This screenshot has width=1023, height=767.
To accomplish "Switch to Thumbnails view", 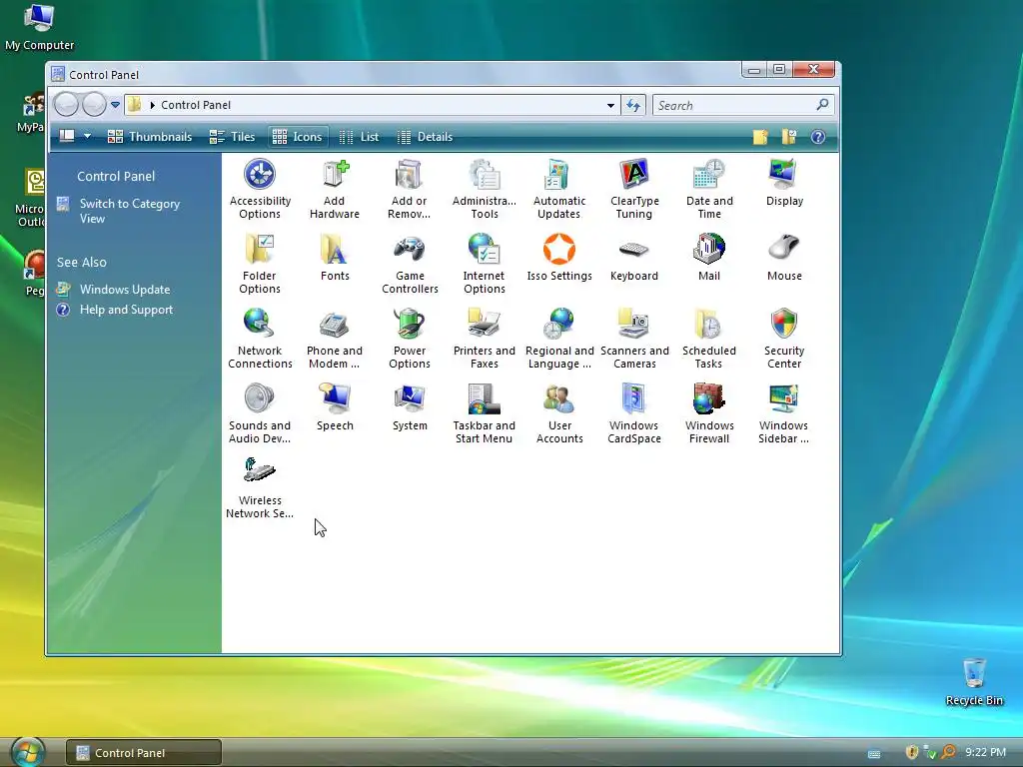I will (x=150, y=136).
